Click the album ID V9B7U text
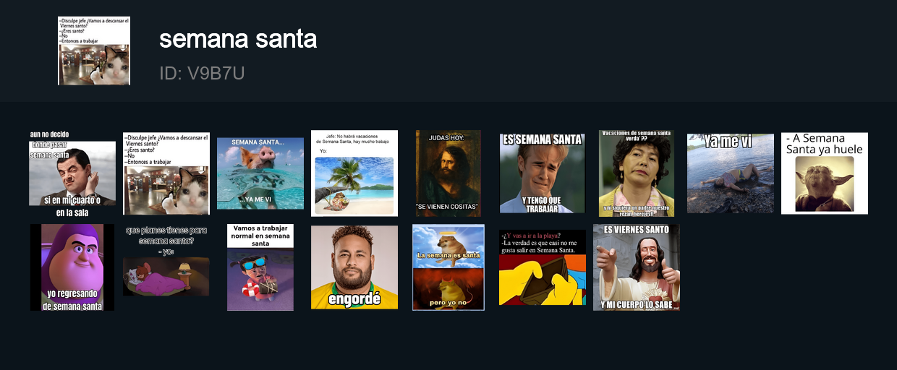The image size is (897, 370). point(202,73)
